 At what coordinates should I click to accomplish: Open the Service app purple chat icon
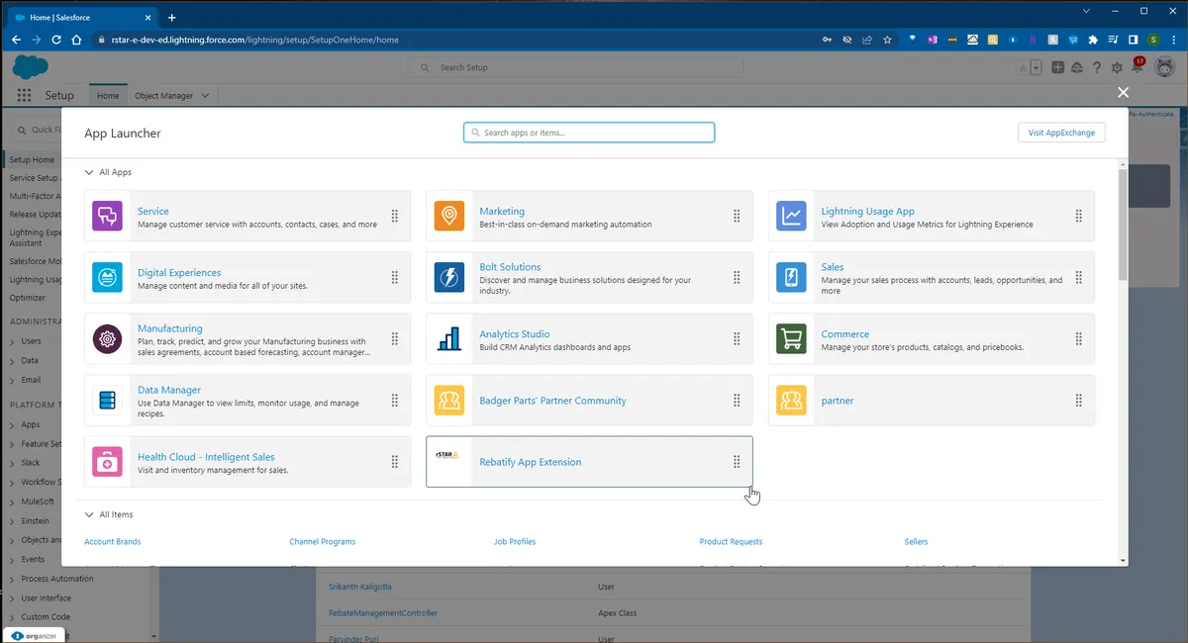[x=107, y=216]
